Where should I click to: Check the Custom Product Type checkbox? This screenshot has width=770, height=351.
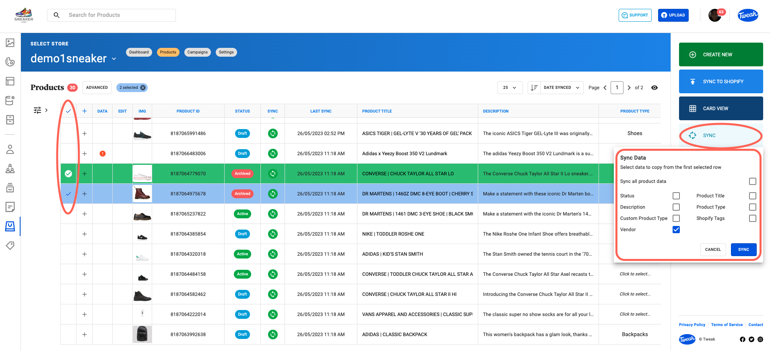point(676,218)
